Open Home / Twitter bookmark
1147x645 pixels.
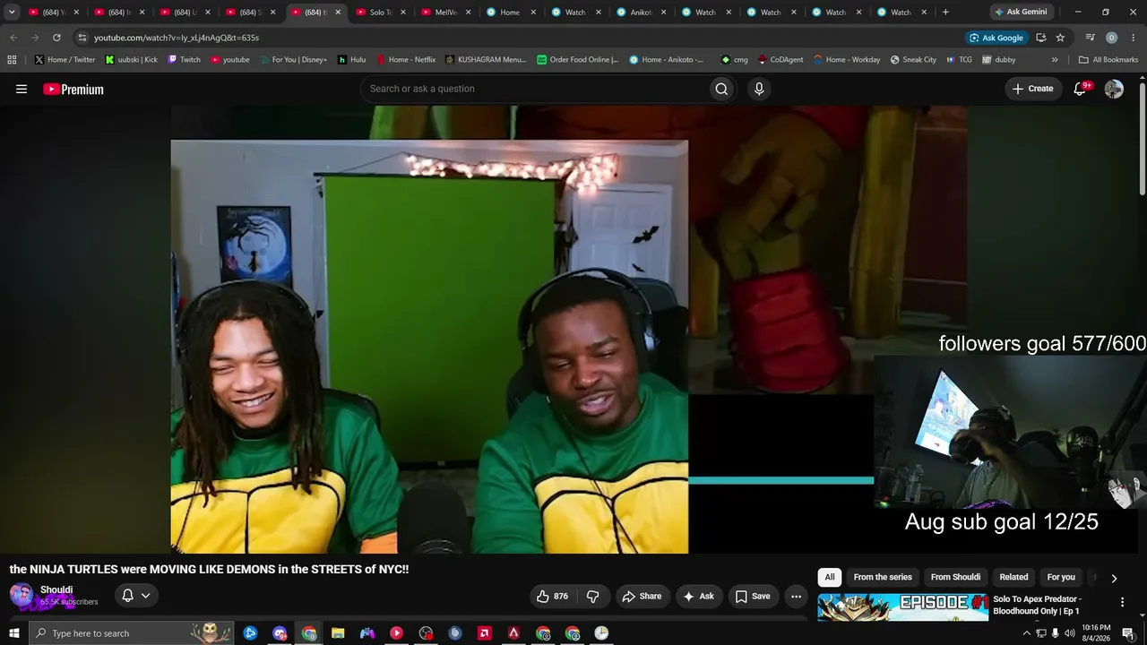tap(65, 59)
